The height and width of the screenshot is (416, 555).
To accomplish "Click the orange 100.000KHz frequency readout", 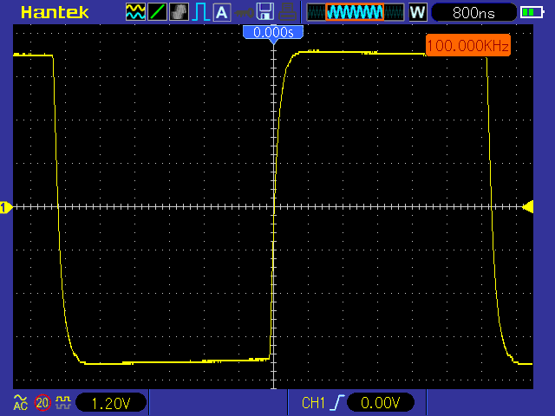I will (468, 45).
